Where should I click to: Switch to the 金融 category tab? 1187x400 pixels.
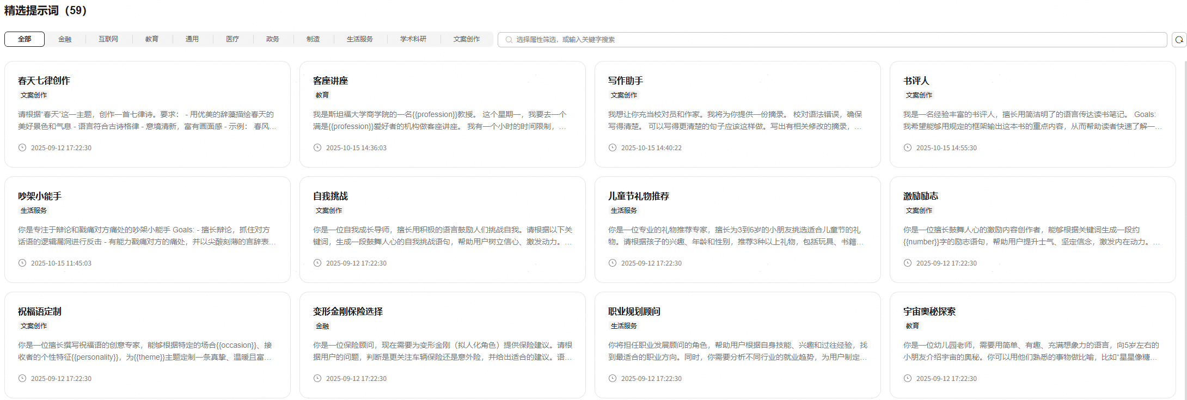coord(65,39)
